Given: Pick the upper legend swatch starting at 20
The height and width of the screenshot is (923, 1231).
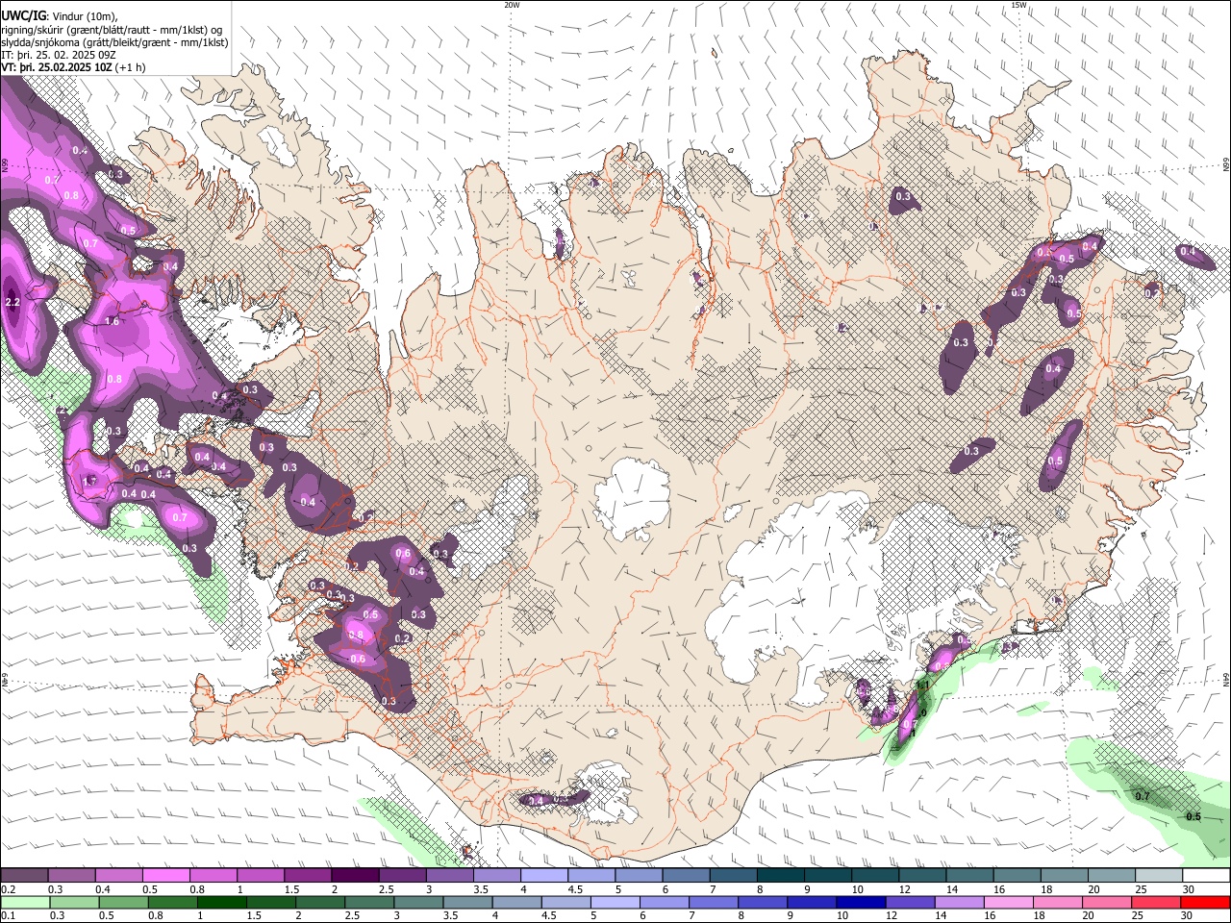Looking at the screenshot, I should 1113,875.
